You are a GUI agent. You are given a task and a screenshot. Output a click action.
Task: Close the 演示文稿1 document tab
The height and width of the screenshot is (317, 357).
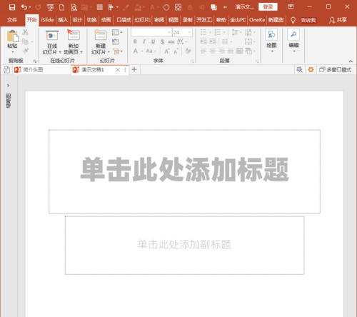(118, 70)
